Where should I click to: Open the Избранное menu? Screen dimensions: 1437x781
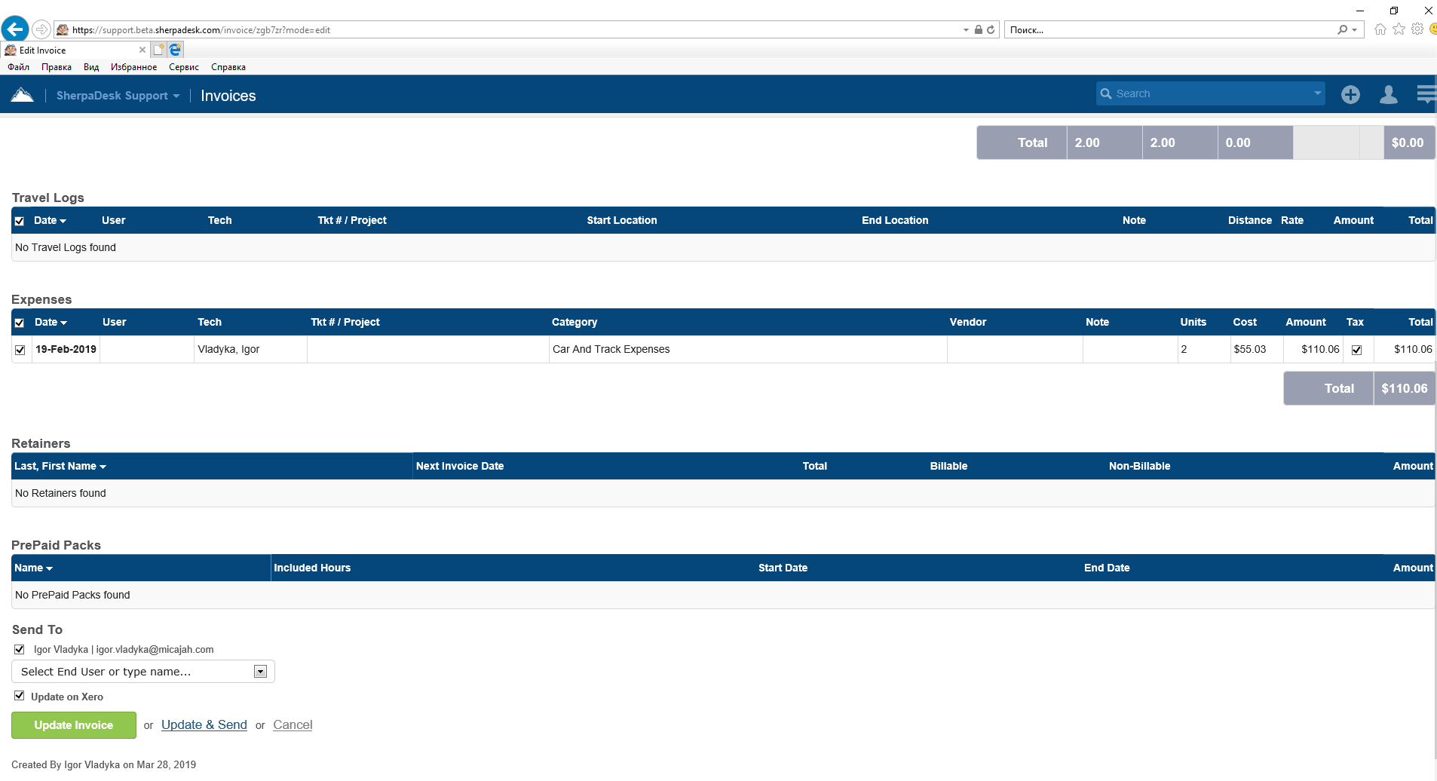click(133, 67)
